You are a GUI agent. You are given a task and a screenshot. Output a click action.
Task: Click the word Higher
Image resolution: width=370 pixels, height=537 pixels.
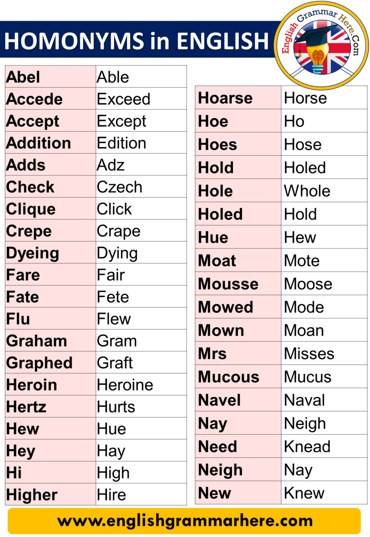tap(32, 495)
